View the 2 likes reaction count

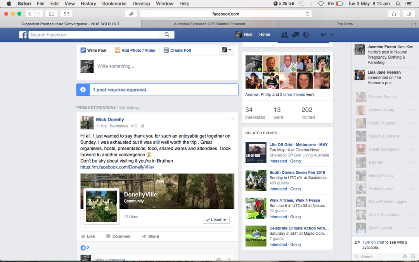tap(85, 248)
